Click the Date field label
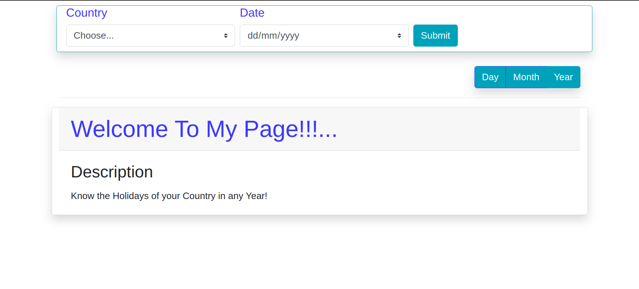Screen dimensions: 639x289 click(252, 13)
